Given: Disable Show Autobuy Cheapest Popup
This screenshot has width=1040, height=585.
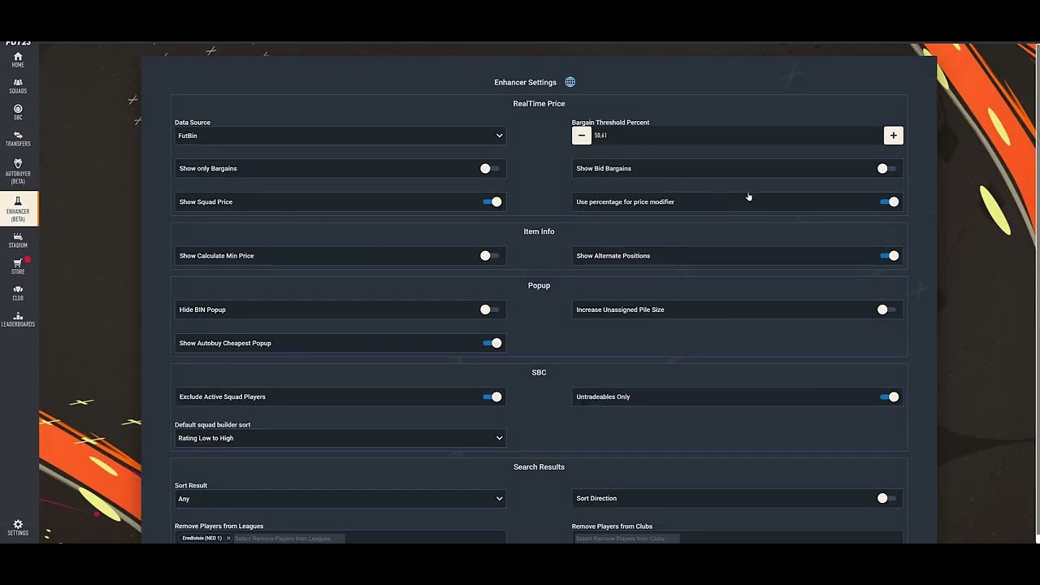Looking at the screenshot, I should click(x=492, y=343).
